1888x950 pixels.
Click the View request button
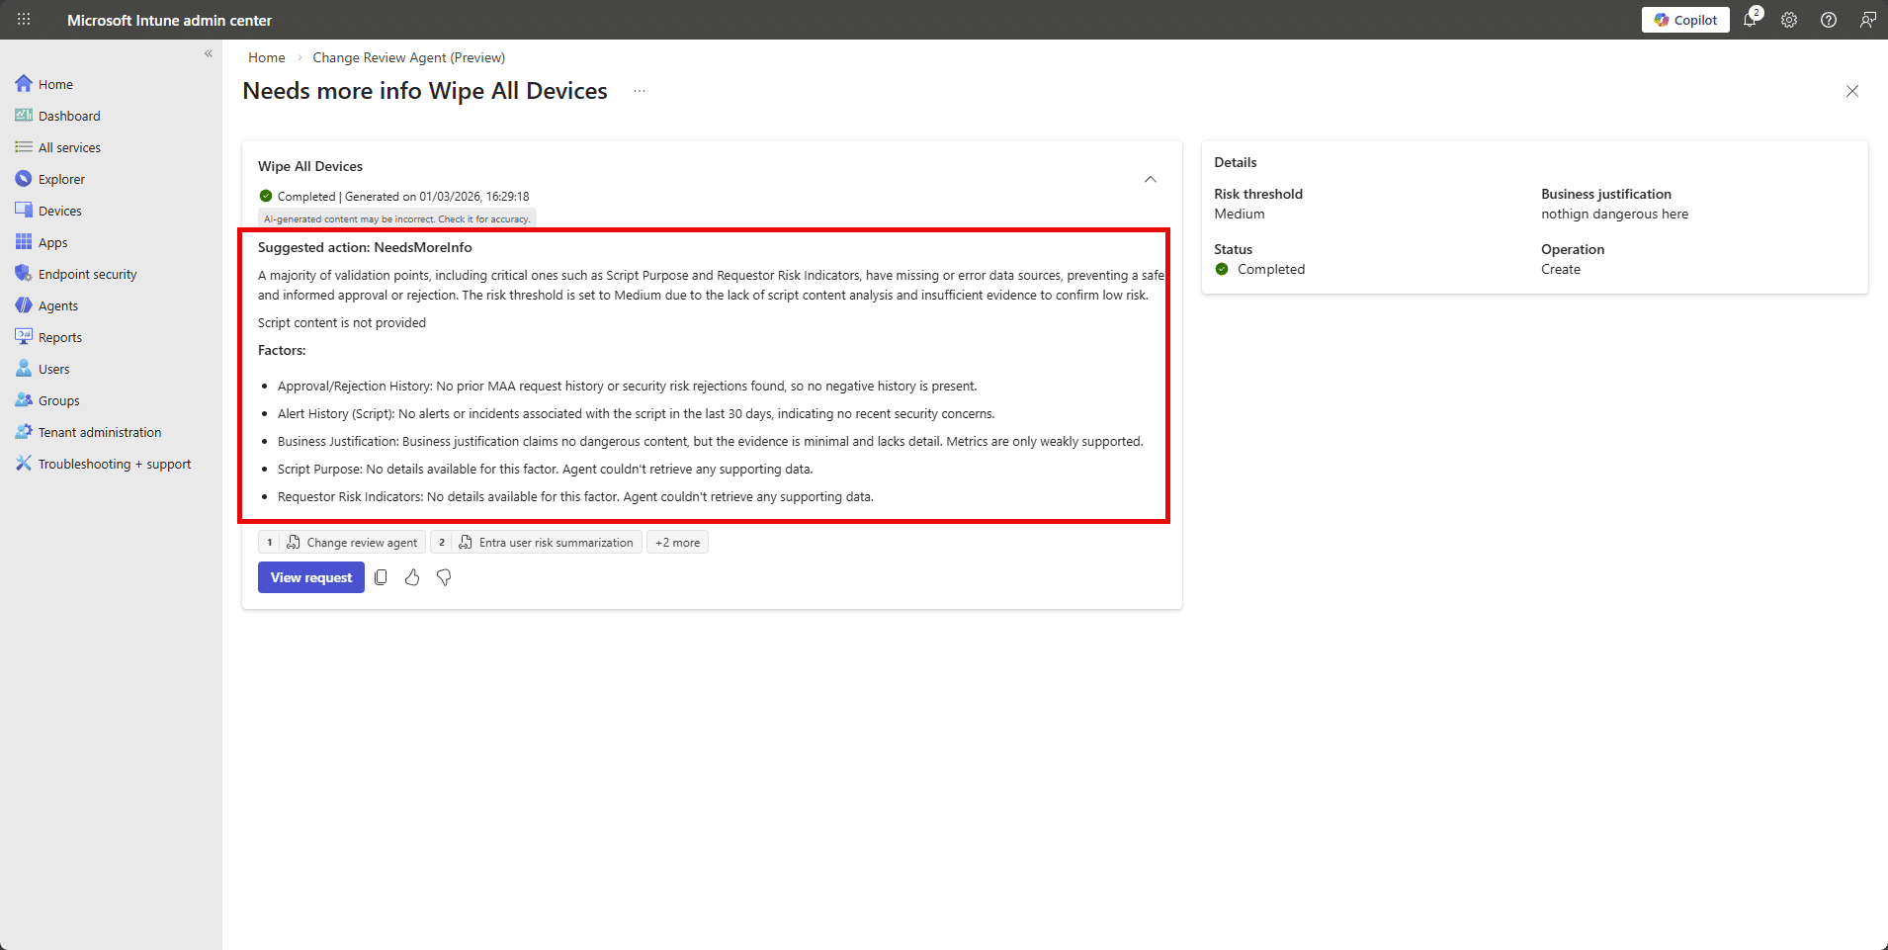pos(311,577)
